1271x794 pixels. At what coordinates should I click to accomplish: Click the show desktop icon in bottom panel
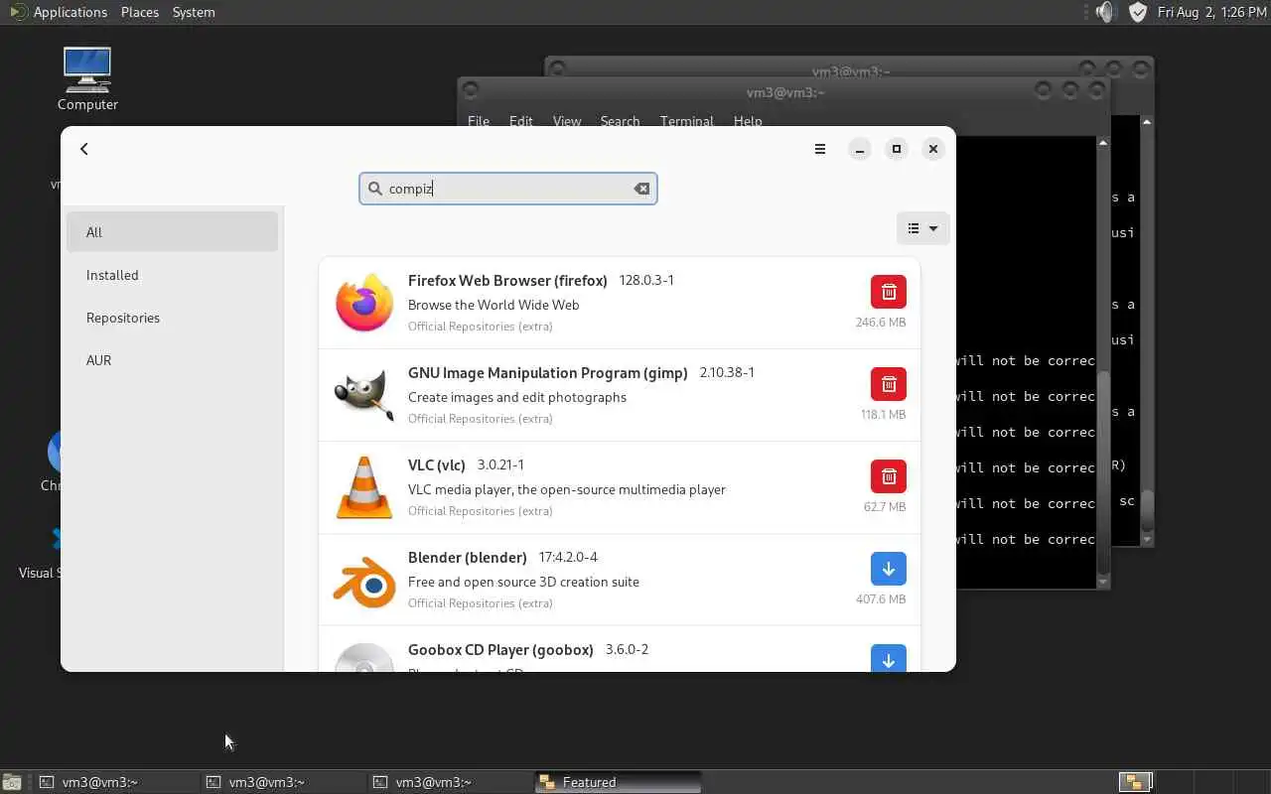[x=11, y=782]
